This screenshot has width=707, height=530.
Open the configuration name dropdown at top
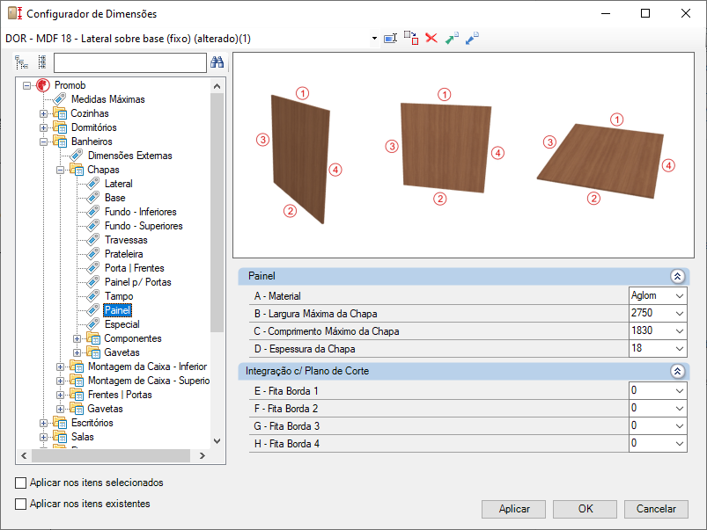374,39
